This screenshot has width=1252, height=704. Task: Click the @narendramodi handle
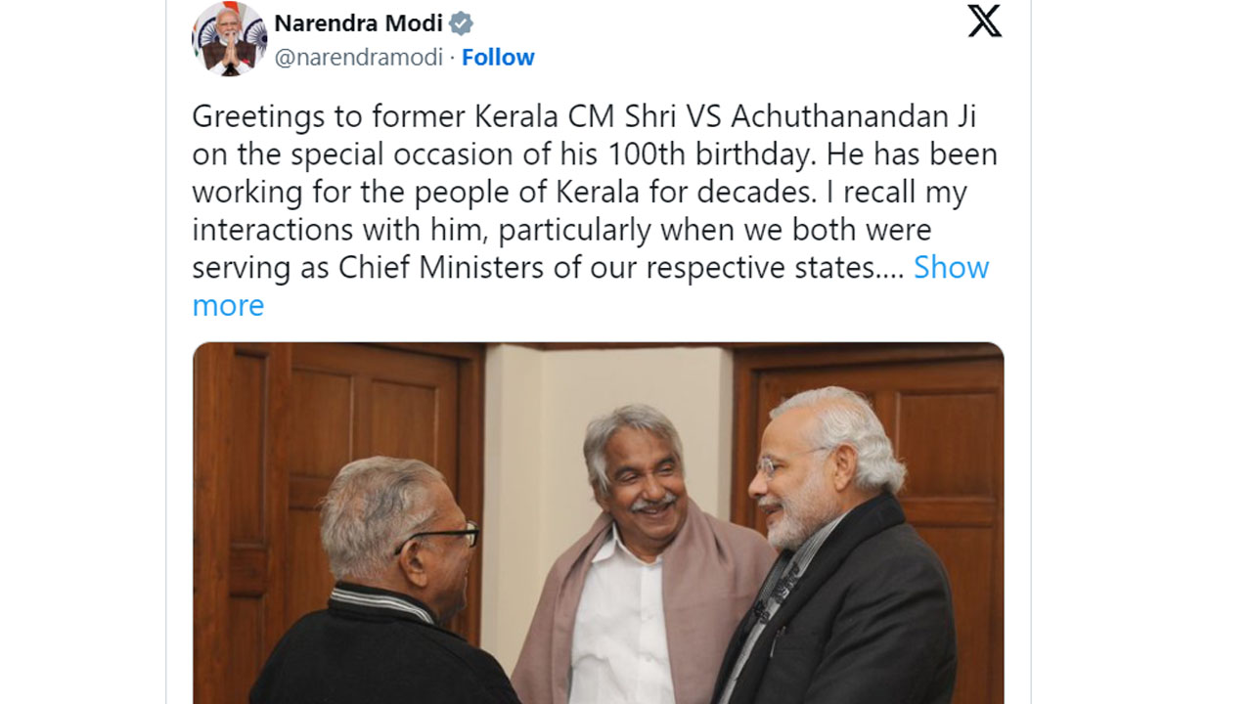[x=358, y=58]
